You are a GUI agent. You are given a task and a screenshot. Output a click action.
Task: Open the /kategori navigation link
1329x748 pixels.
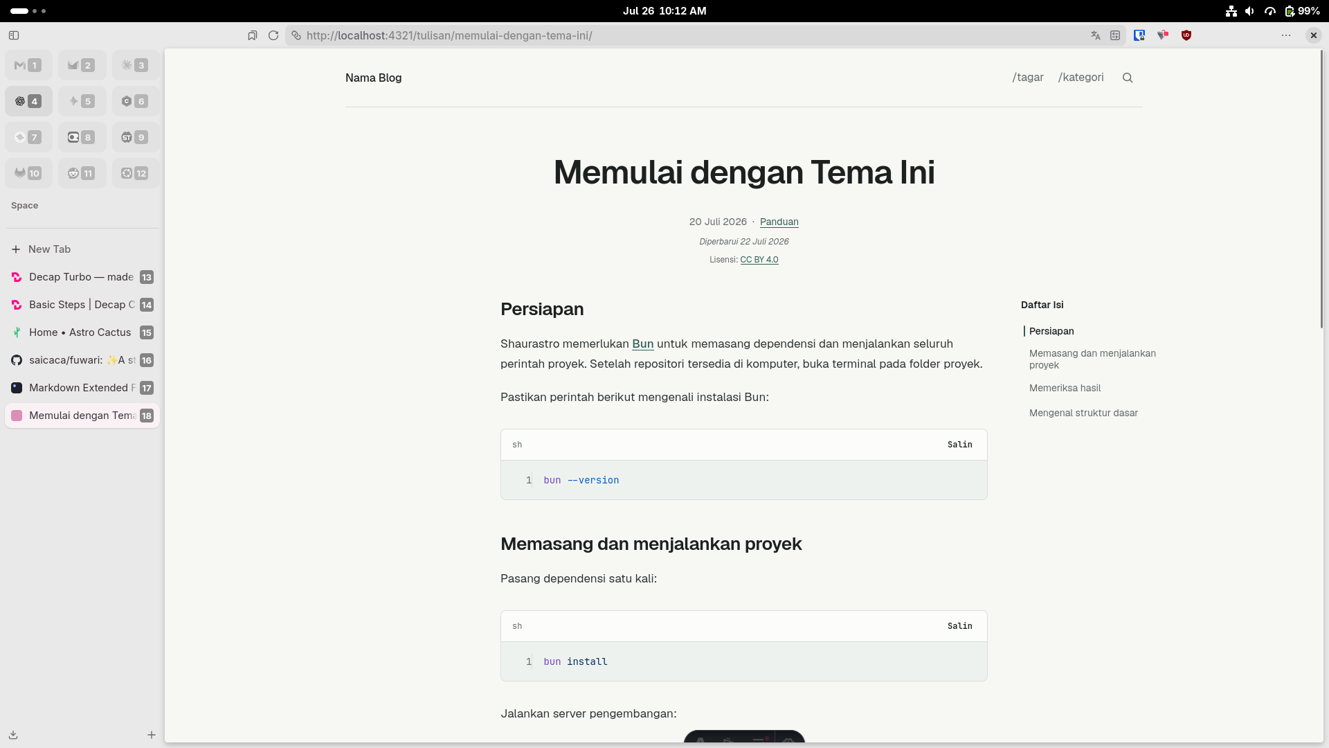click(x=1081, y=78)
